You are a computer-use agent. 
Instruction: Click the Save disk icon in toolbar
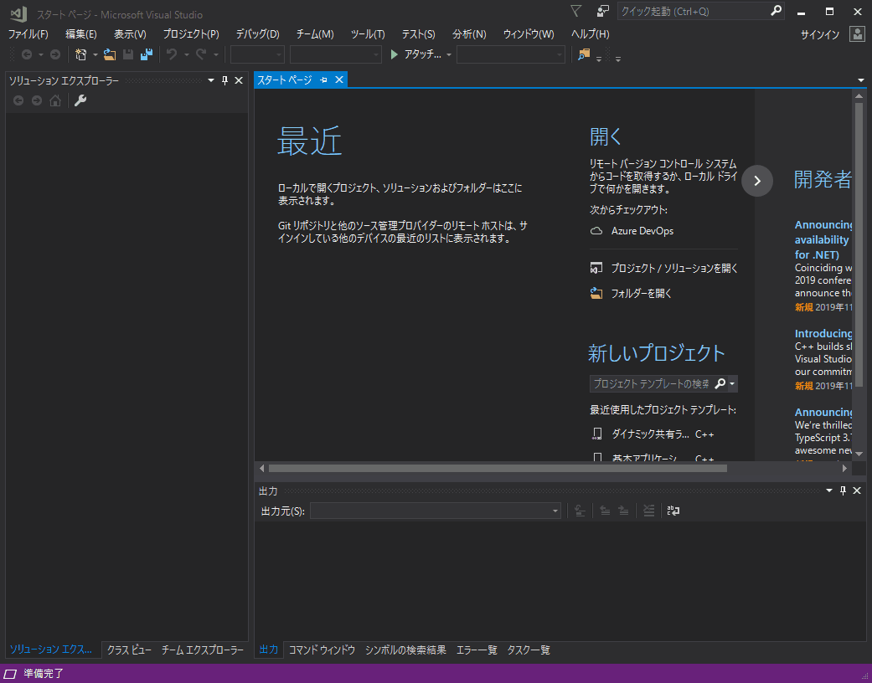coord(128,54)
